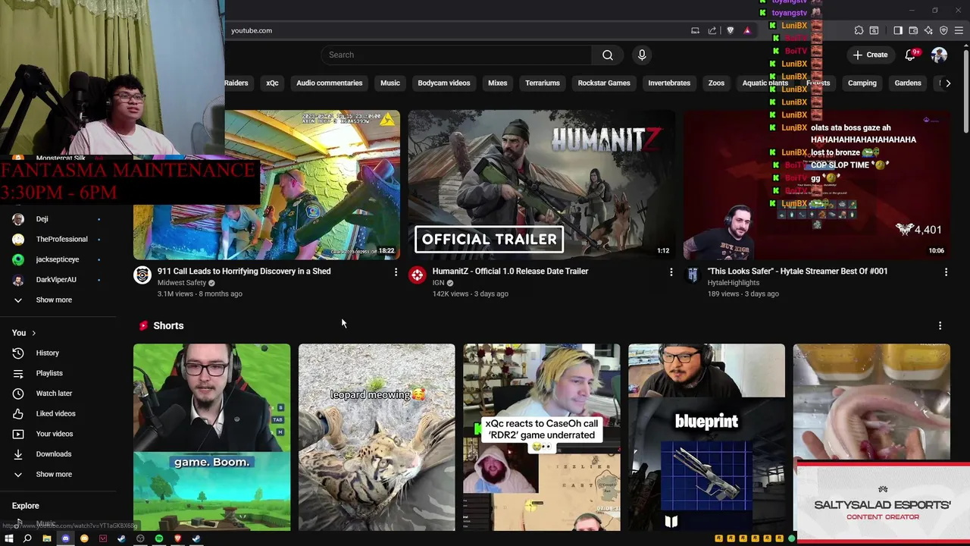970x546 pixels.
Task: Open the Brave extensions puzzle icon
Action: [x=859, y=30]
